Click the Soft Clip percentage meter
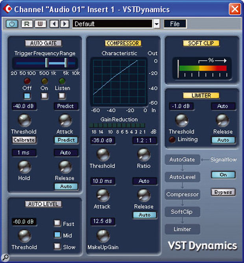244x263 pixels. [202, 68]
